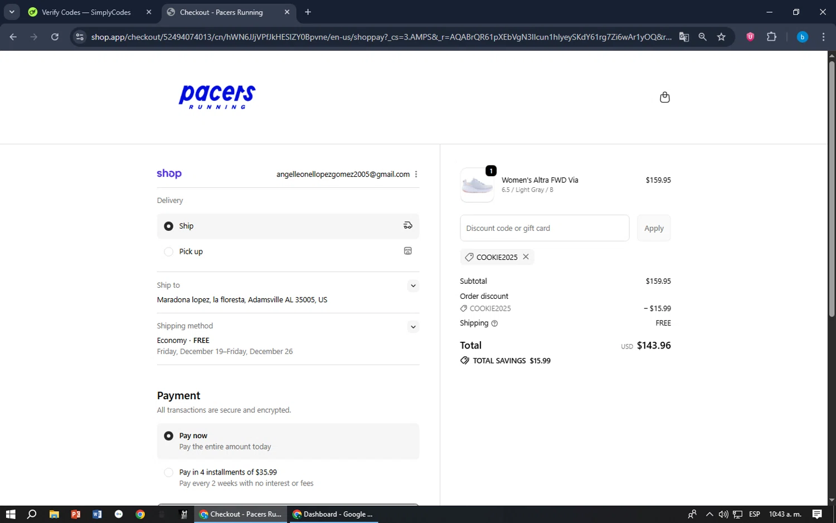Click the Apply discount button
The height and width of the screenshot is (523, 836).
click(x=654, y=228)
